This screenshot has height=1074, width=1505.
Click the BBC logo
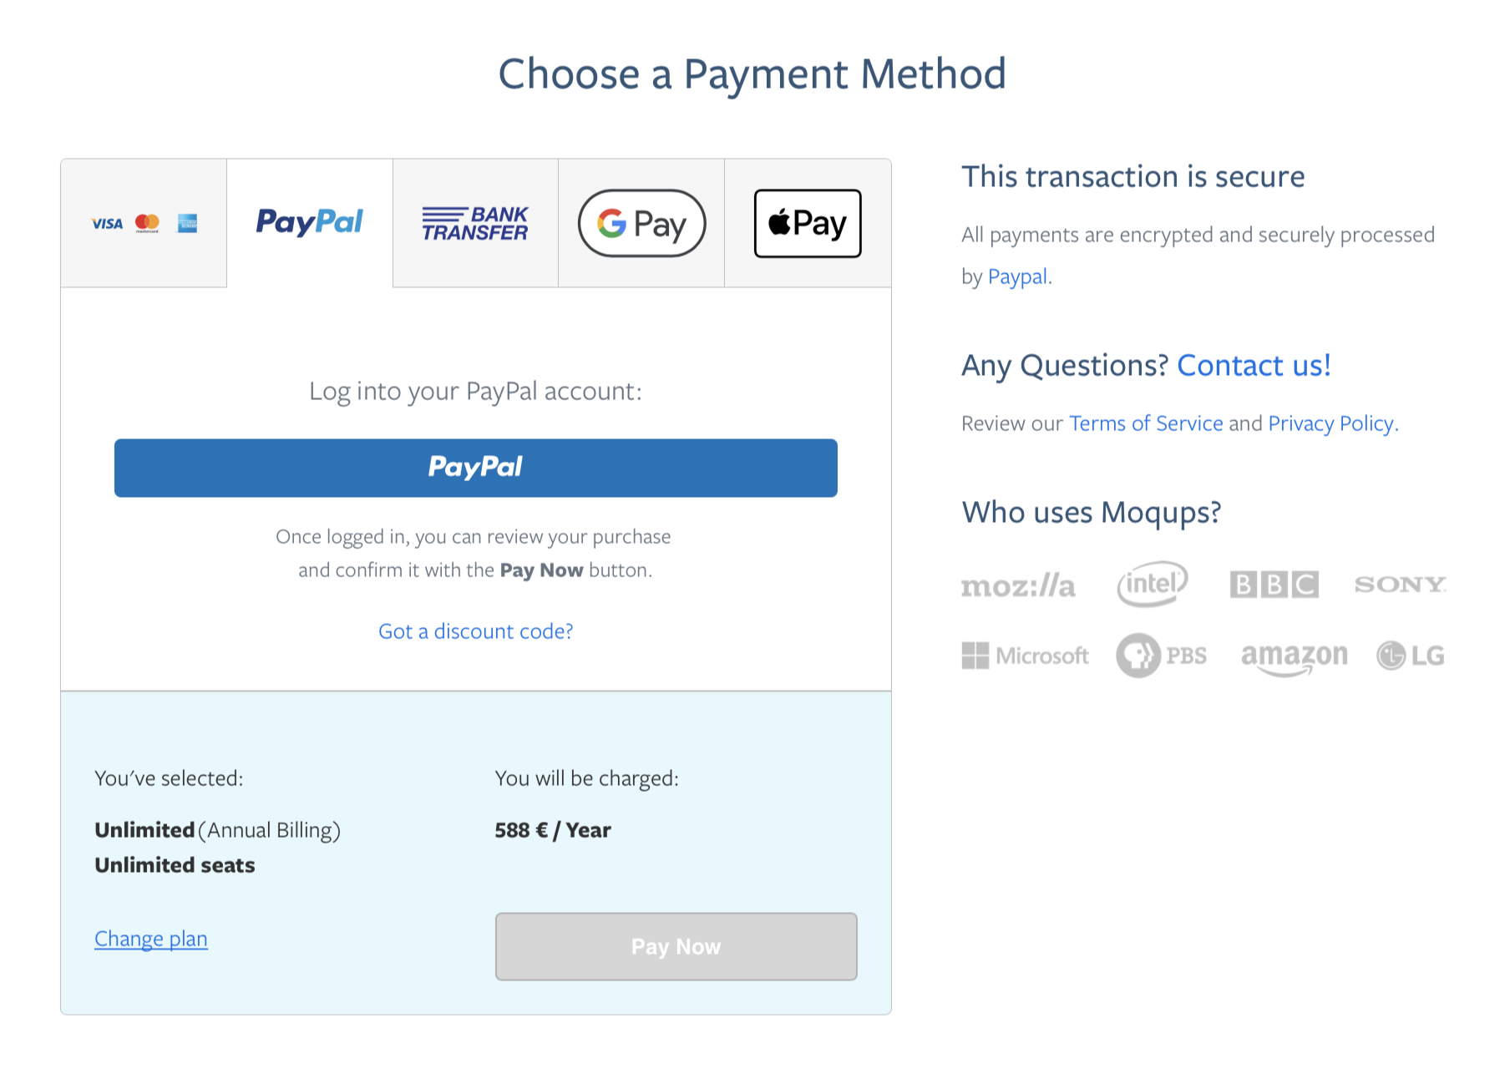coord(1274,585)
